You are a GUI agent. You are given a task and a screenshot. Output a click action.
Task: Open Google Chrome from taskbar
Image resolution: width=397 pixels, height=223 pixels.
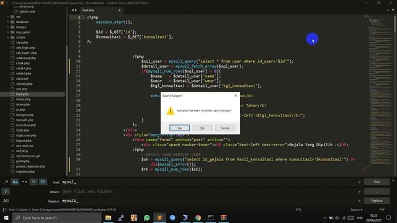pos(198,217)
